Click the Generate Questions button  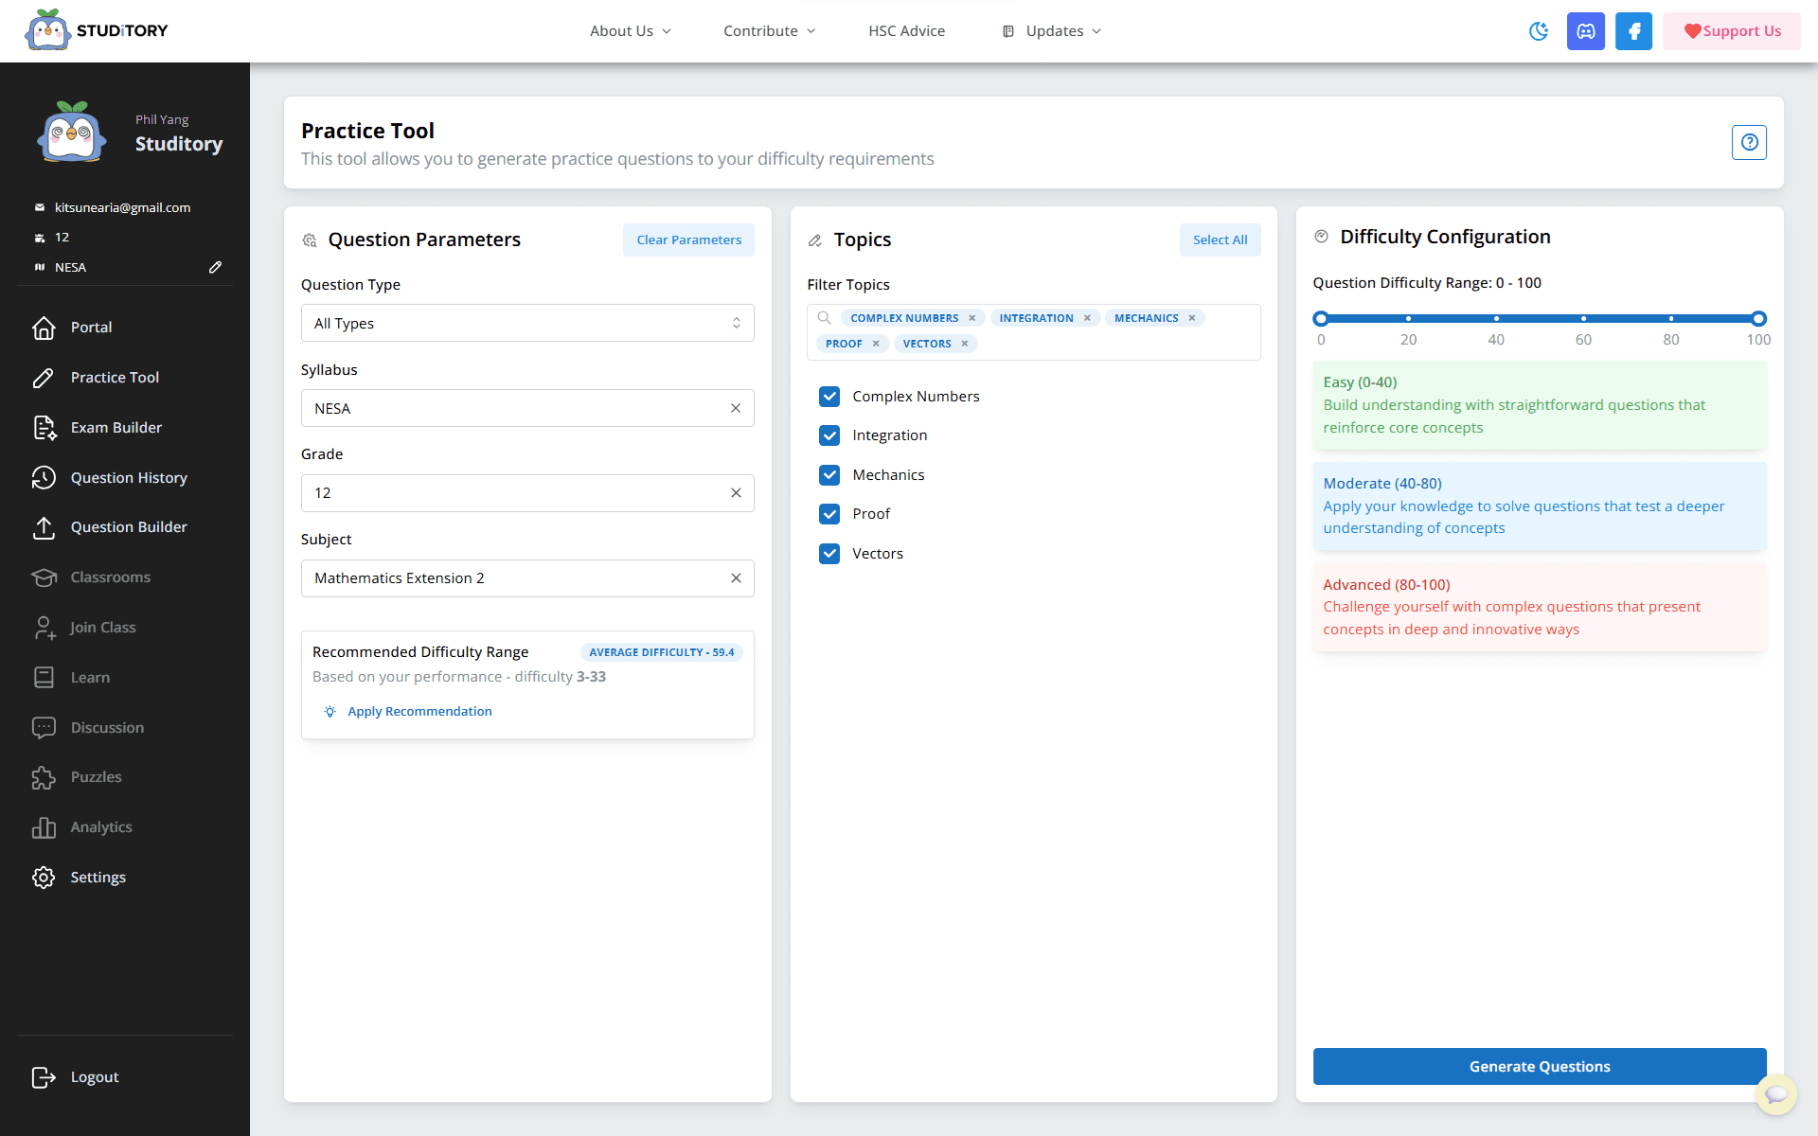click(1539, 1067)
